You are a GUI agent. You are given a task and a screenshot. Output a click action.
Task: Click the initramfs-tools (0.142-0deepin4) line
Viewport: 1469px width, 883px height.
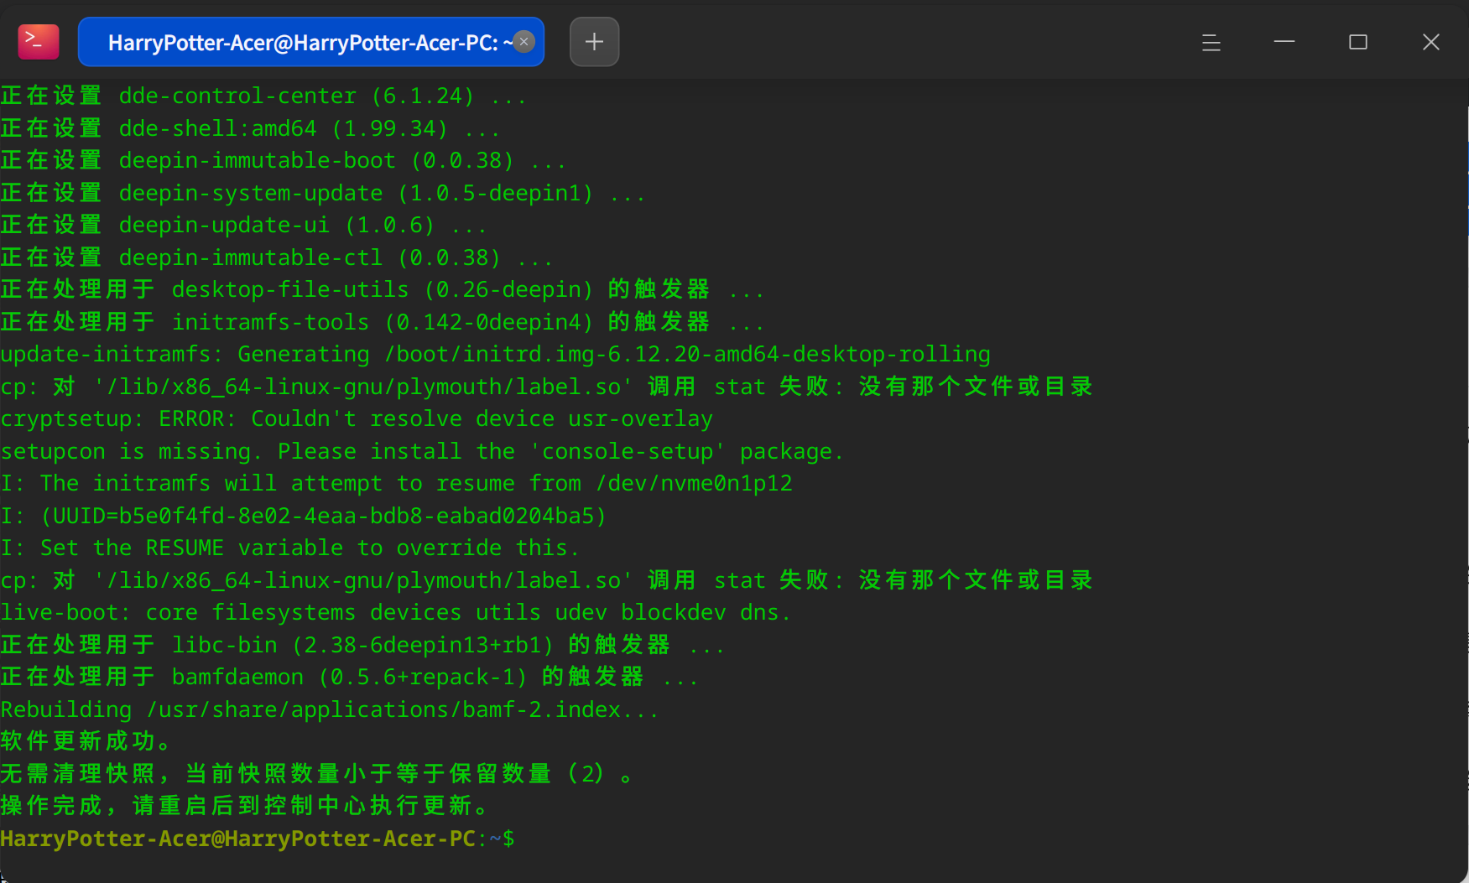[x=383, y=322]
